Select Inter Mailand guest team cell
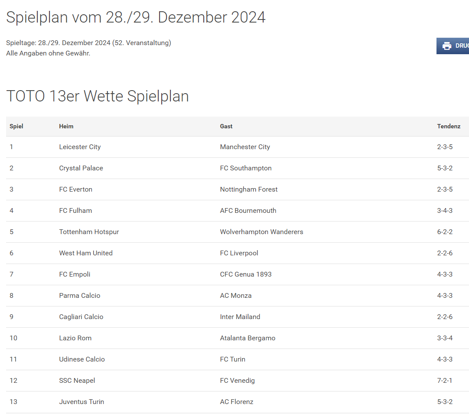Viewport: 469px width, 414px height. pos(240,317)
